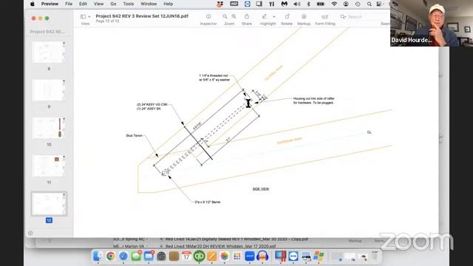The image size is (473, 266).
Task: Open the Edit menu
Action: tap(83, 4)
